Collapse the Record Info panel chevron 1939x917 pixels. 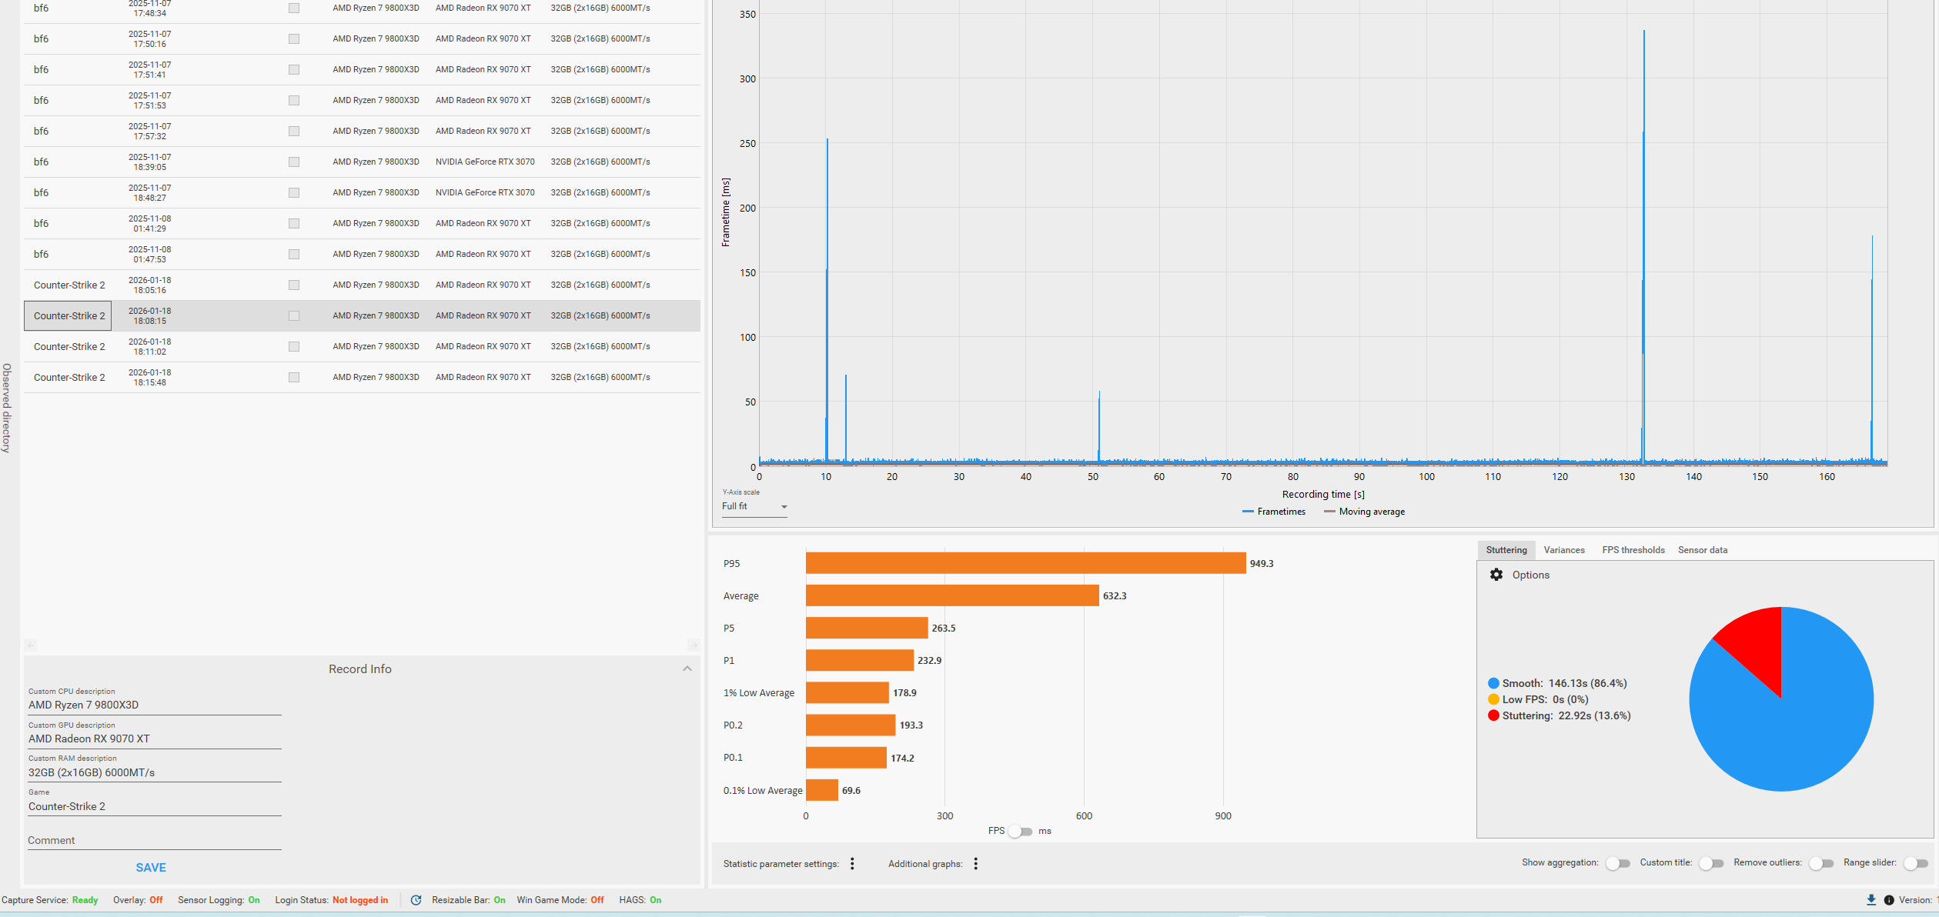(x=687, y=669)
